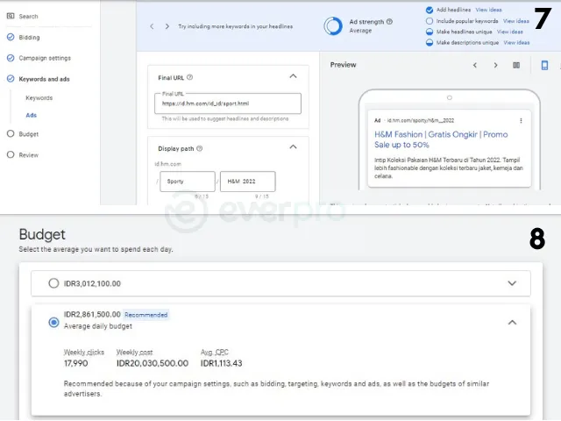Viewport: 561px width, 421px height.
Task: Expand the IDR3,012,100.00 budget details
Action: [512, 283]
